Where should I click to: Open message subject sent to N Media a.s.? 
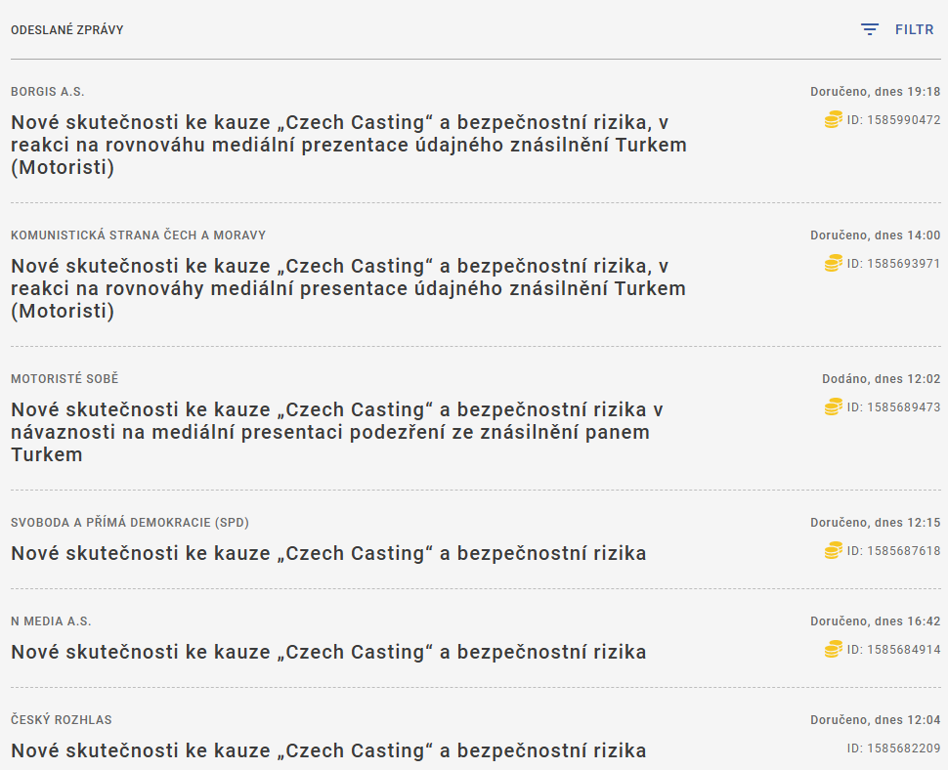click(x=328, y=652)
